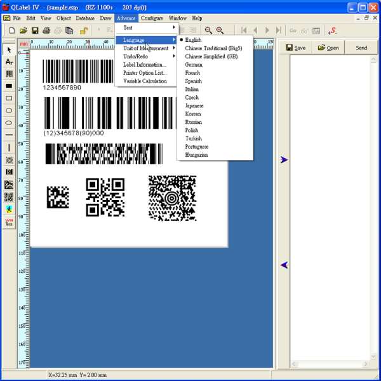Expand the Unit of Measurement submenu
This screenshot has height=381, width=381.
click(x=146, y=48)
